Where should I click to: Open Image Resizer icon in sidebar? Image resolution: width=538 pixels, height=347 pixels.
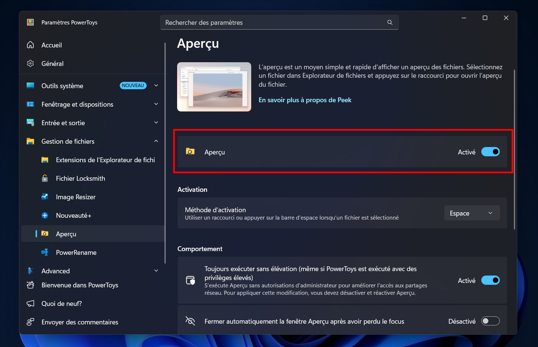coord(45,197)
